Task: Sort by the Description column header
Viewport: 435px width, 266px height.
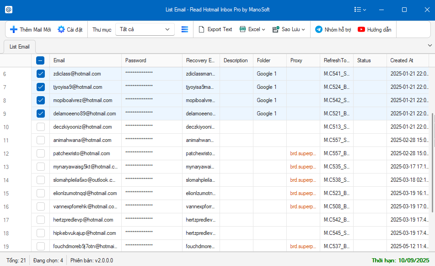Action: pos(236,60)
